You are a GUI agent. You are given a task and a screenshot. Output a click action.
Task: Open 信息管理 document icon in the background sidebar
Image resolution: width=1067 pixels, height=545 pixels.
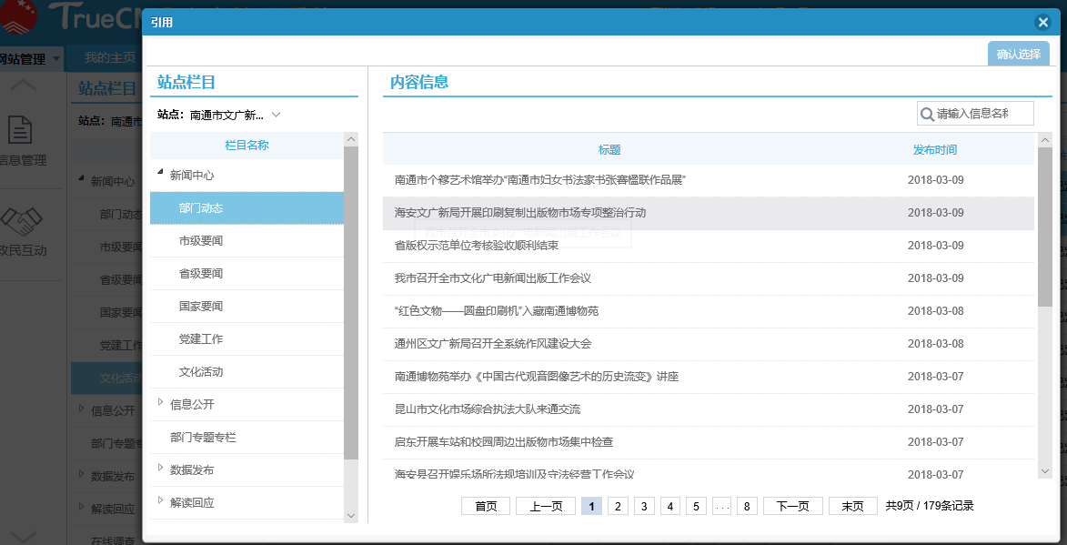(x=19, y=130)
